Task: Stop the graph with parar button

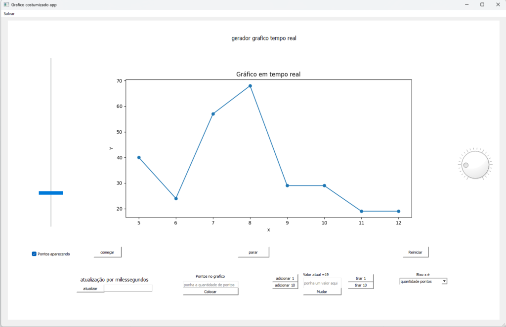Action: (253, 252)
